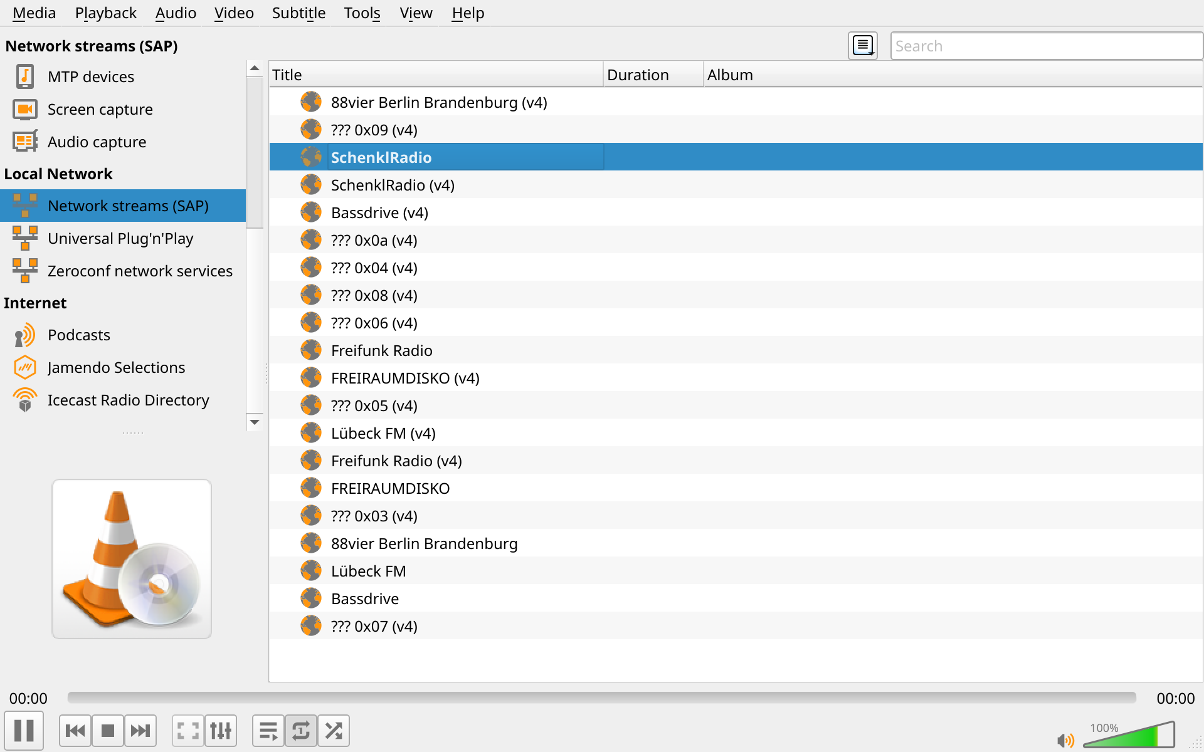Change playlist view mode icon
Screen dimensions: 1204x752
[x=863, y=46]
